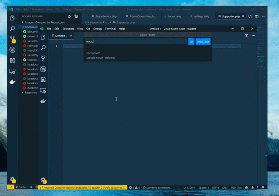Switch to the settings.twig tab
The height and width of the screenshot is (196, 279).
pos(201,16)
